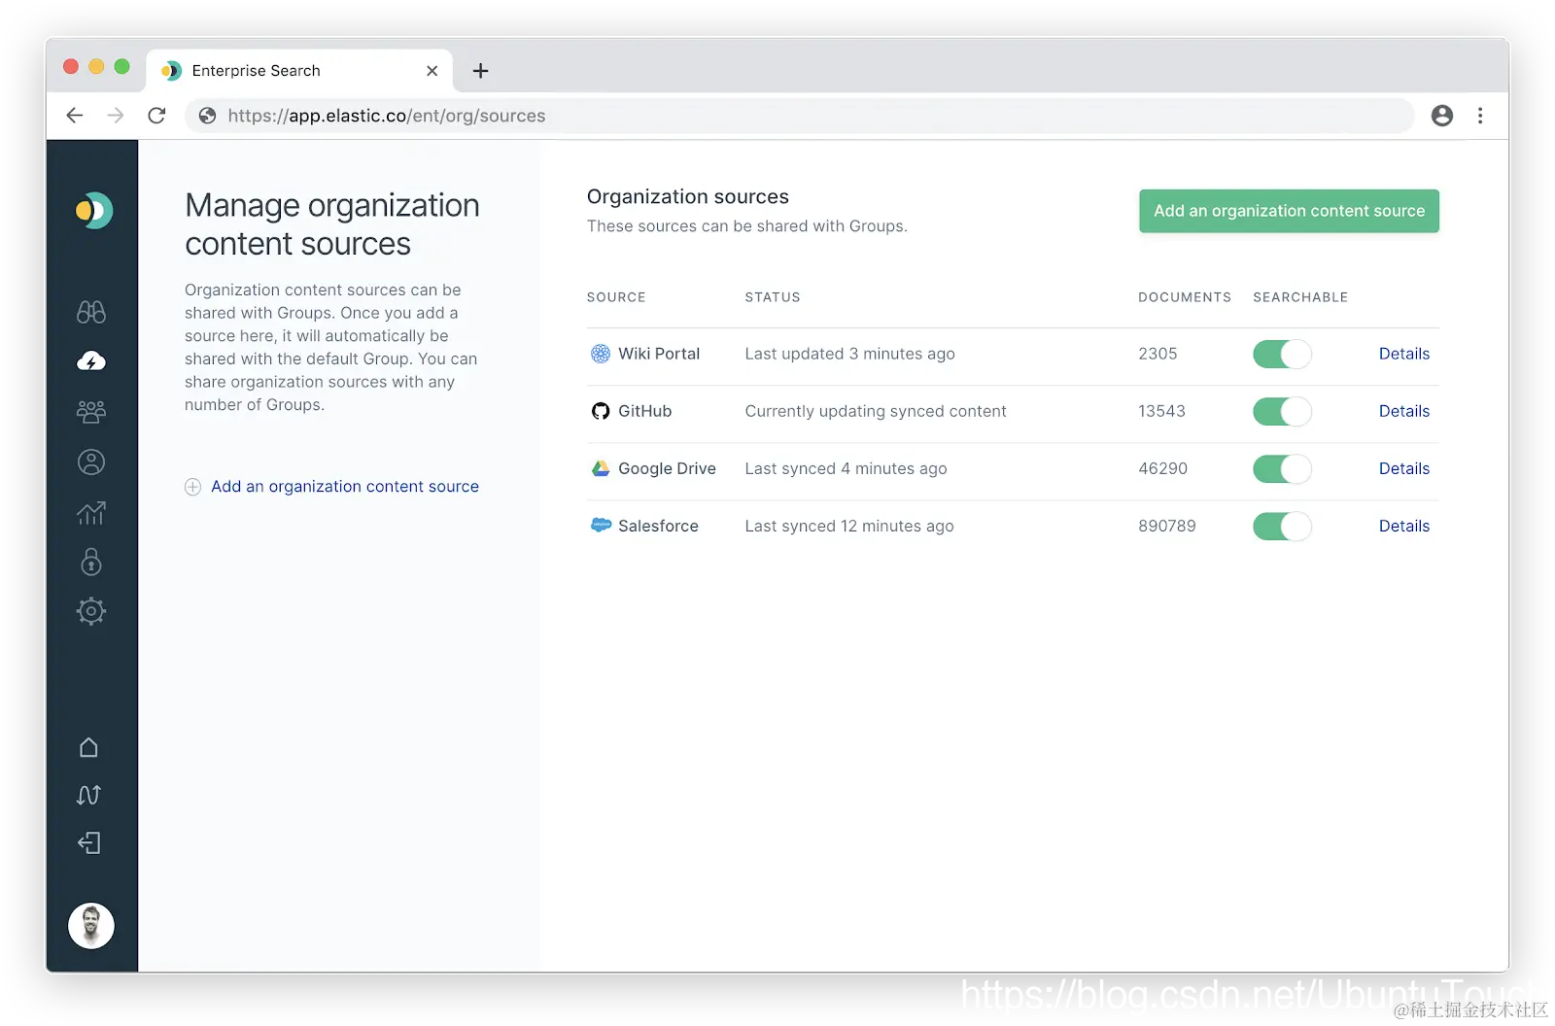Click the curved arrows icon in sidebar
The height and width of the screenshot is (1026, 1555).
[88, 795]
